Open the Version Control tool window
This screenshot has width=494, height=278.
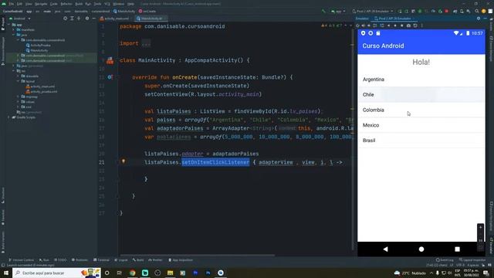point(21,260)
